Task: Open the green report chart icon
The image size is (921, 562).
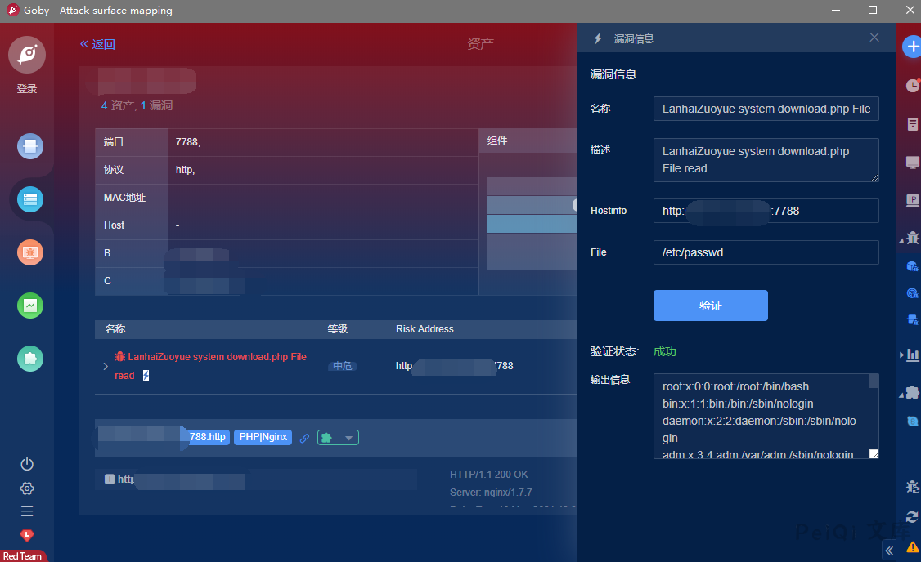Action: [30, 306]
